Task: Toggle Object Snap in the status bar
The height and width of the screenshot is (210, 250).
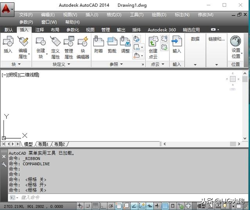Action: [x=119, y=206]
